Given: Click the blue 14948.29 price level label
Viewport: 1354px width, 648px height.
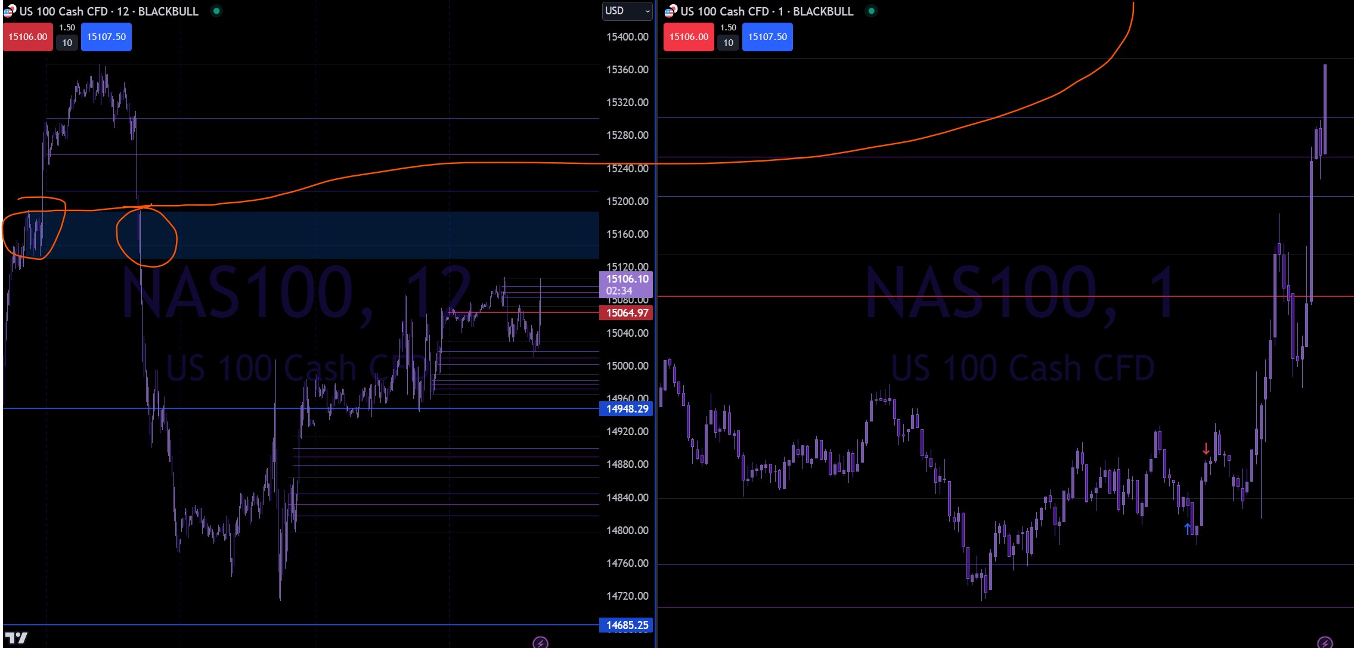Looking at the screenshot, I should pos(626,409).
